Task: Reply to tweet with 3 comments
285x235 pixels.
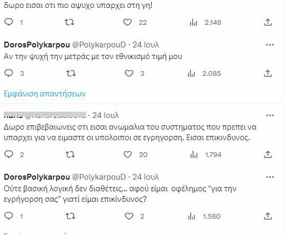Action: 8,73
